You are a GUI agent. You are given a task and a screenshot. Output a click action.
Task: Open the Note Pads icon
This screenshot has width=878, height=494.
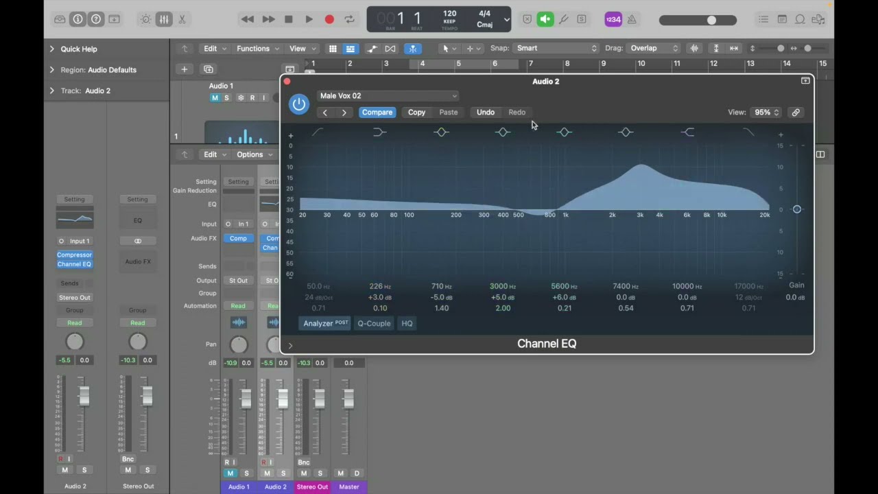pyautogui.click(x=782, y=19)
